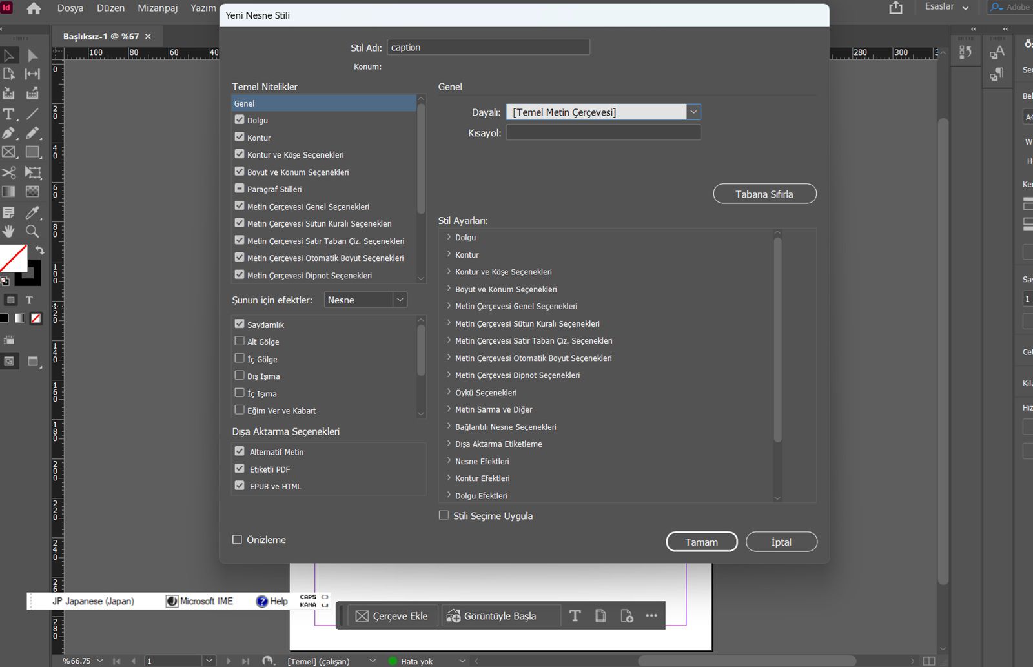Open the Düzen menu
This screenshot has height=667, width=1033.
(x=110, y=8)
